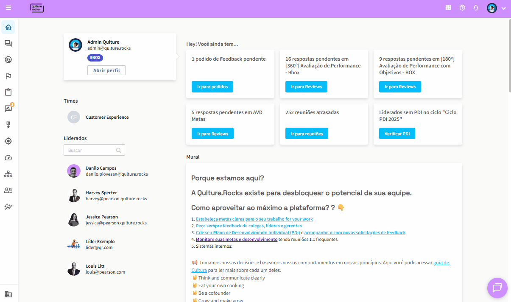The width and height of the screenshot is (511, 302).
Task: Click harvey@pearson.qulture.rocks email text
Action: [x=116, y=199]
